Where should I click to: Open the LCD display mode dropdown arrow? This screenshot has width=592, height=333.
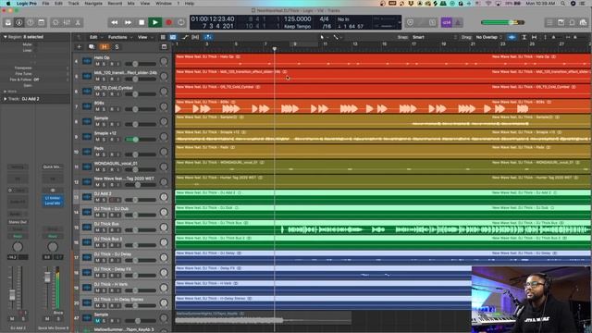pos(399,22)
